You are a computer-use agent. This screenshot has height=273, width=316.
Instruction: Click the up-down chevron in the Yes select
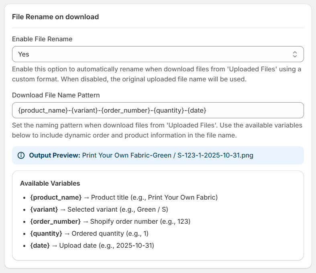[x=295, y=54]
